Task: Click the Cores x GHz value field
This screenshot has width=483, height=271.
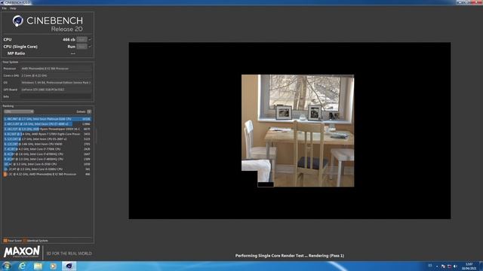Action: [x=56, y=75]
